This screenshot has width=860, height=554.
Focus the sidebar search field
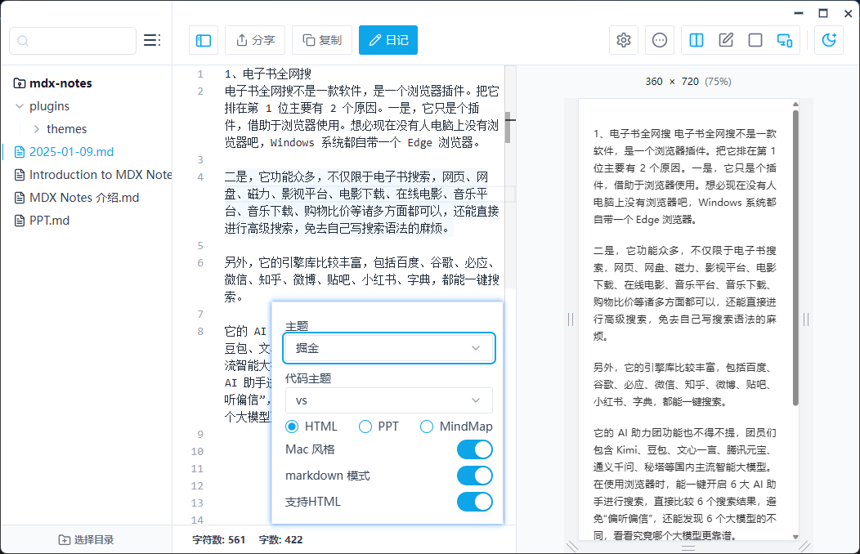73,41
